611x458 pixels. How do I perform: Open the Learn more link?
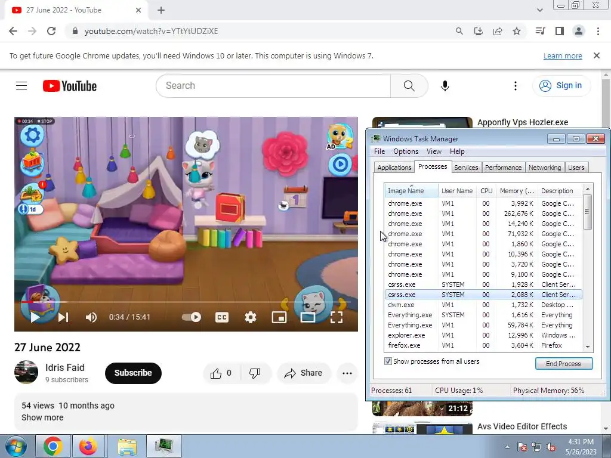tap(563, 55)
